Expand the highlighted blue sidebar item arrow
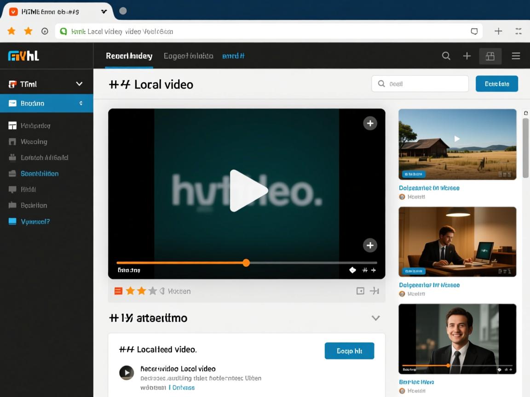 click(x=81, y=103)
